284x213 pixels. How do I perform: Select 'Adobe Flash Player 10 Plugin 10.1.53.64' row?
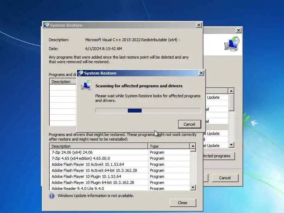coord(120,176)
